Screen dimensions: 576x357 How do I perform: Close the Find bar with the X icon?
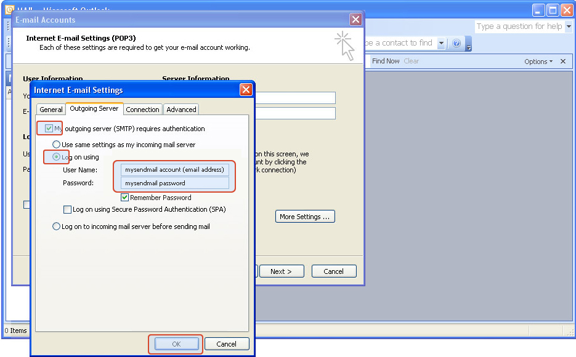[x=562, y=62]
